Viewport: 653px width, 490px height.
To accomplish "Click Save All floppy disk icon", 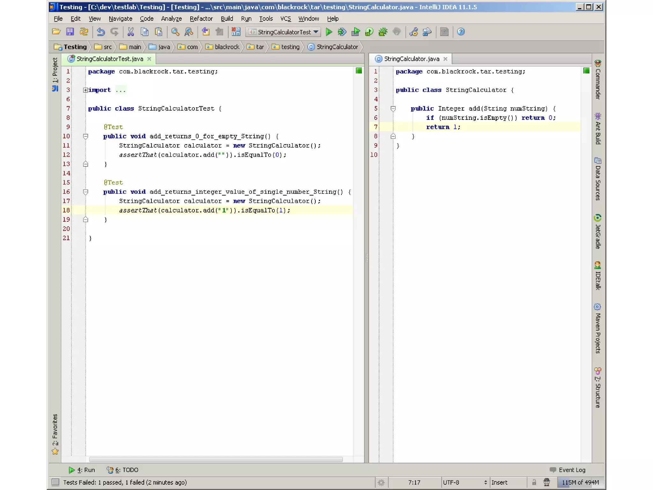I will (70, 32).
